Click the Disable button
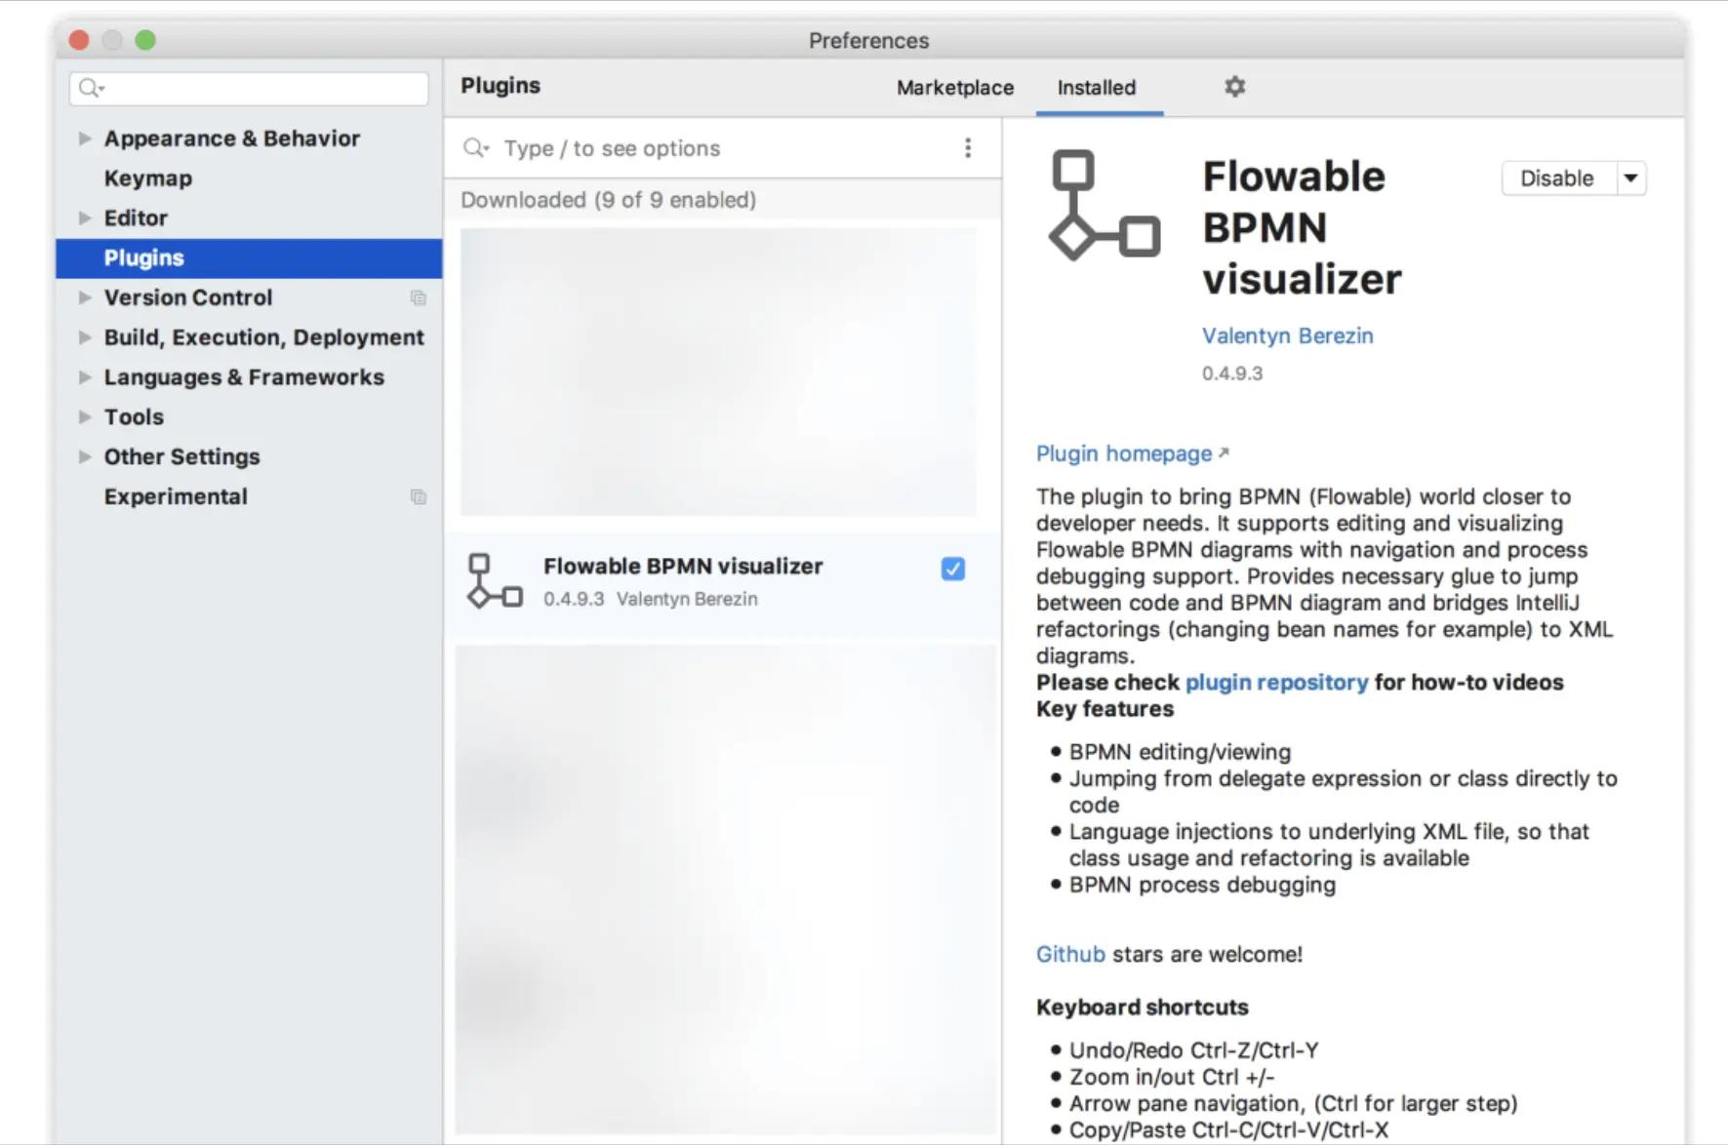 (1555, 178)
